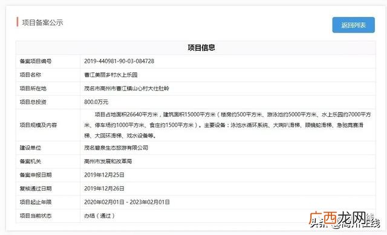Image resolution: width=387 pixels, height=235 pixels.
Task: Select authority text 高州市发展和改革局
Action: (108, 161)
